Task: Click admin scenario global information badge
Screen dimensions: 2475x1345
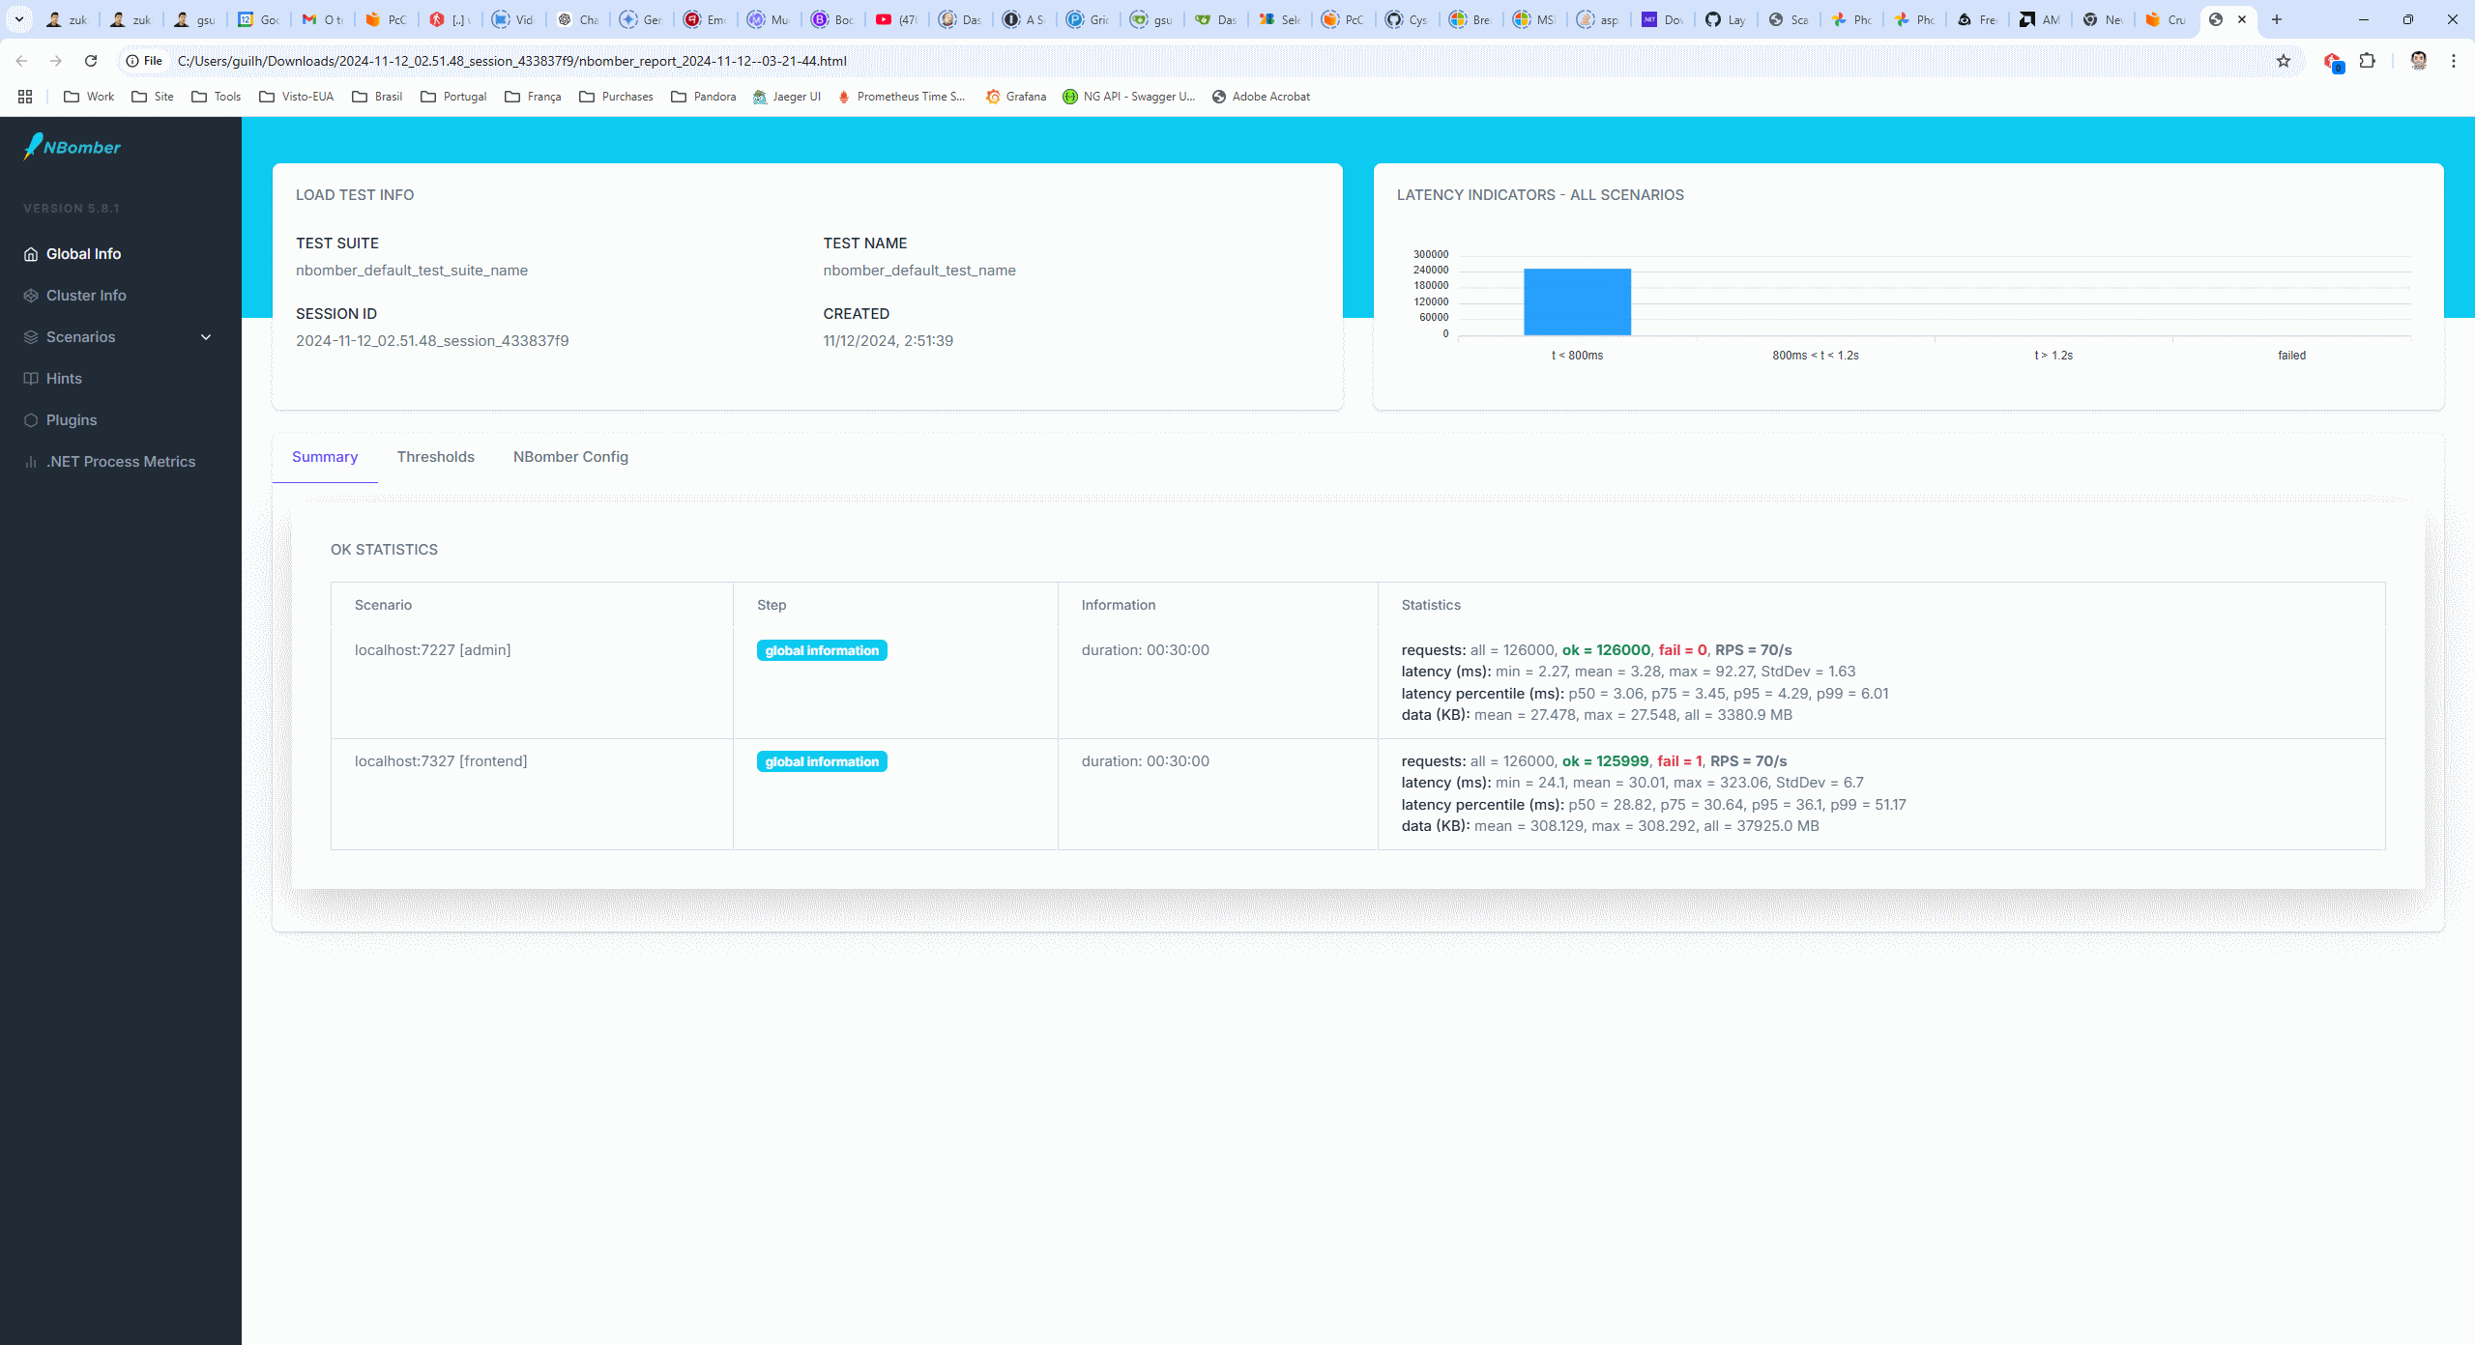Action: 822,650
